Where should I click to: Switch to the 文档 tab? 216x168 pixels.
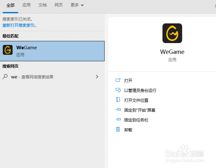click(42, 5)
